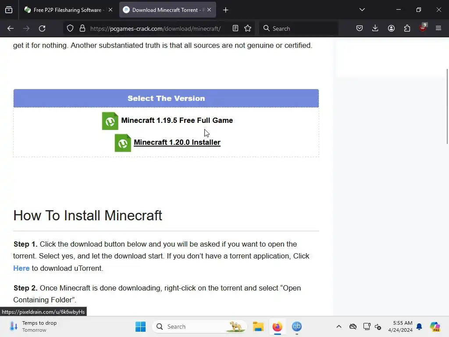Click the muted volume tray icon
Viewport: 449px width, 337px height.
(378, 326)
